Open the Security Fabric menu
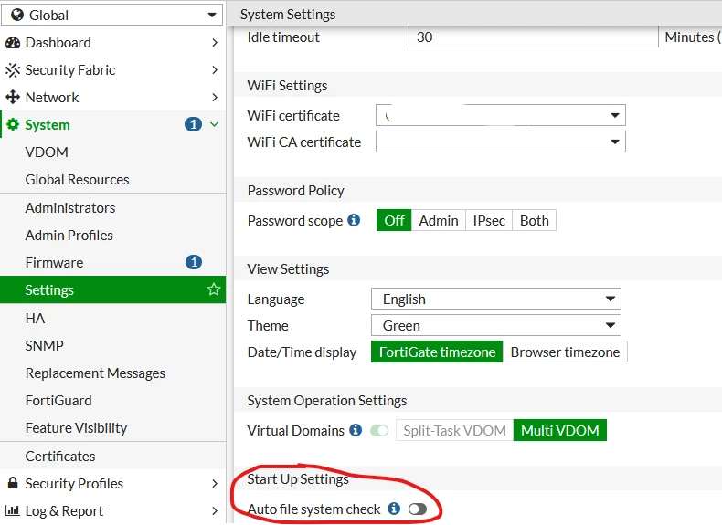This screenshot has height=525, width=722. click(112, 70)
